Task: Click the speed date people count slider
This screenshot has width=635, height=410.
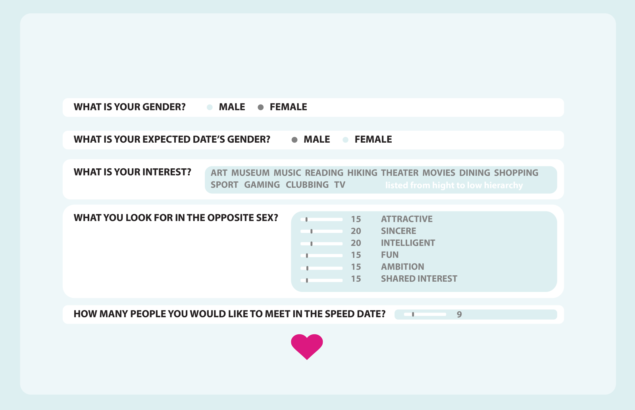Action: pyautogui.click(x=413, y=315)
